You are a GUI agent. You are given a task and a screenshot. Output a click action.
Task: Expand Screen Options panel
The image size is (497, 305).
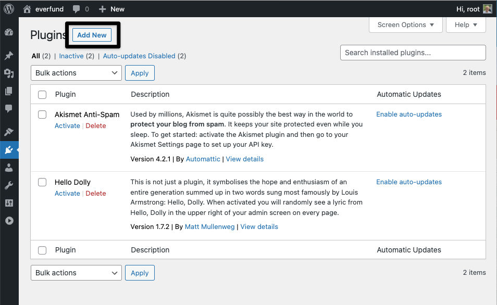[406, 24]
